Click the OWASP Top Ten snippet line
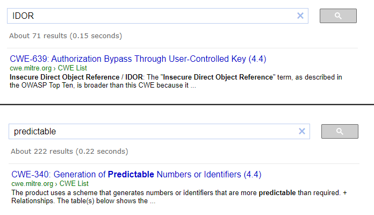Viewport: 374px width, 215px height. (x=103, y=85)
